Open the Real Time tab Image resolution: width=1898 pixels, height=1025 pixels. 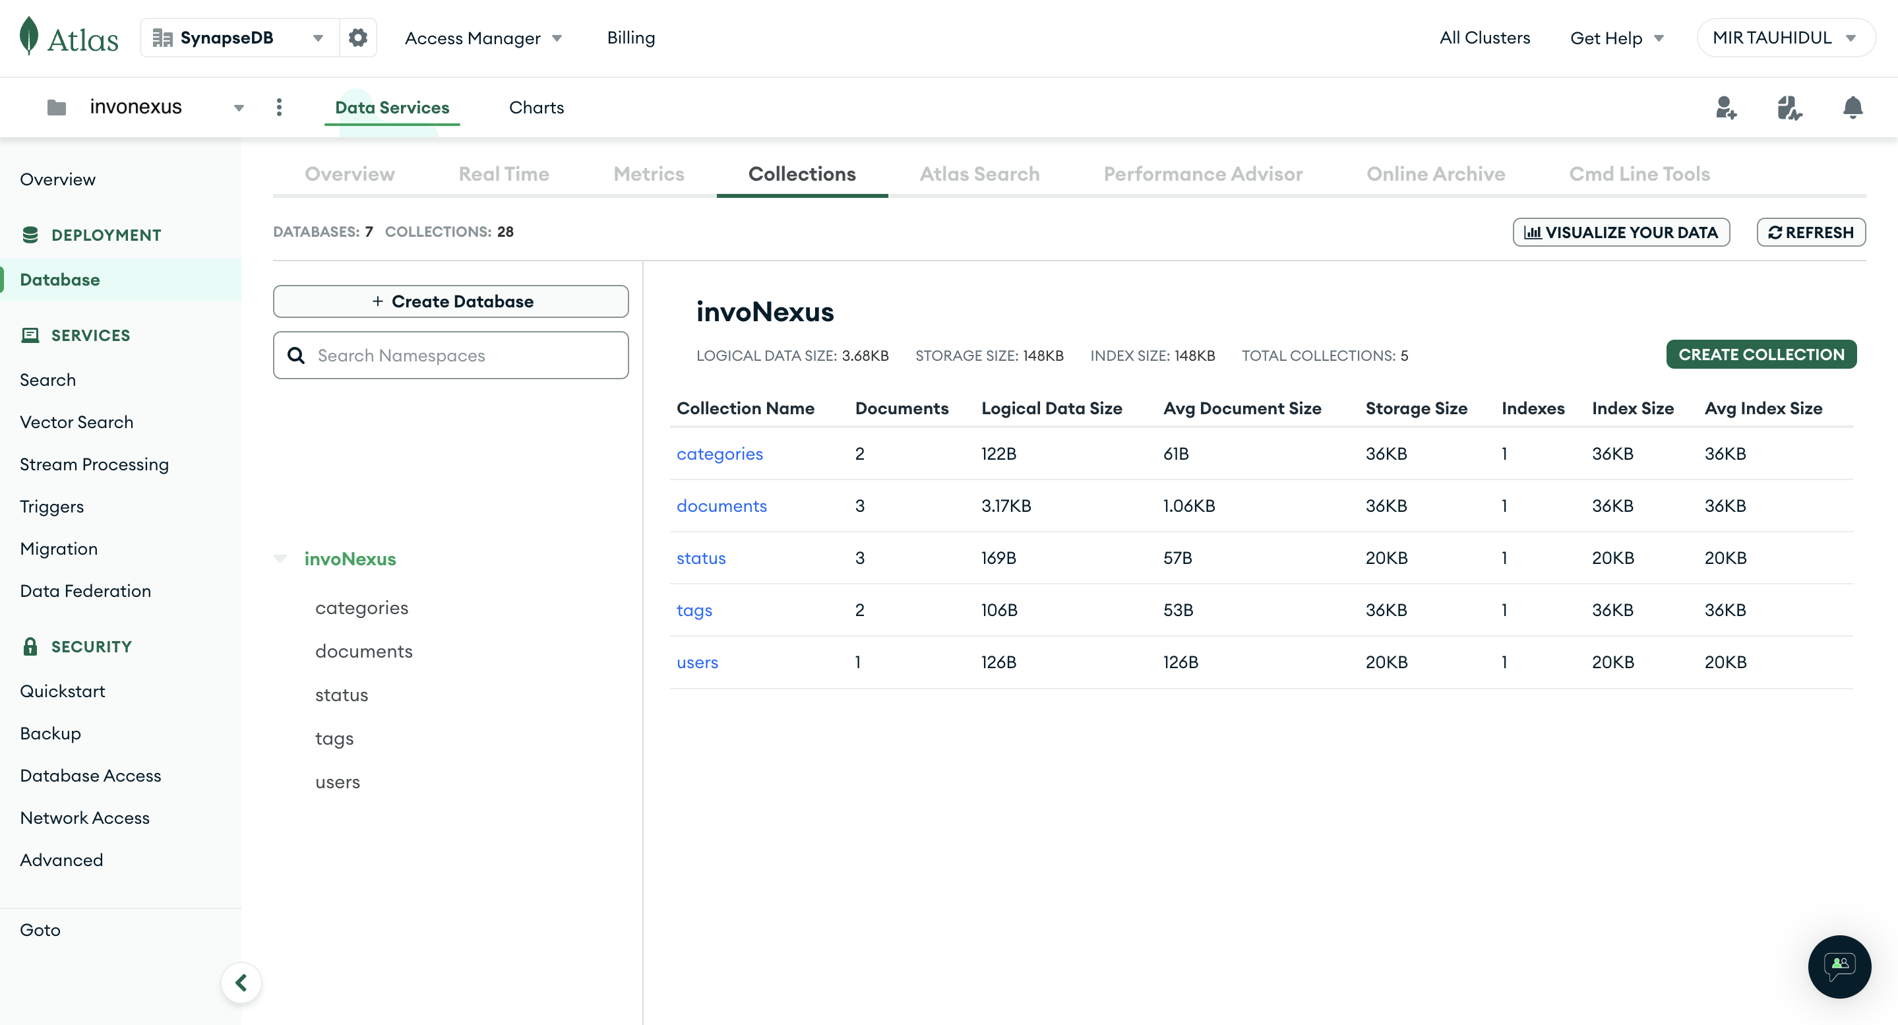[x=504, y=174]
